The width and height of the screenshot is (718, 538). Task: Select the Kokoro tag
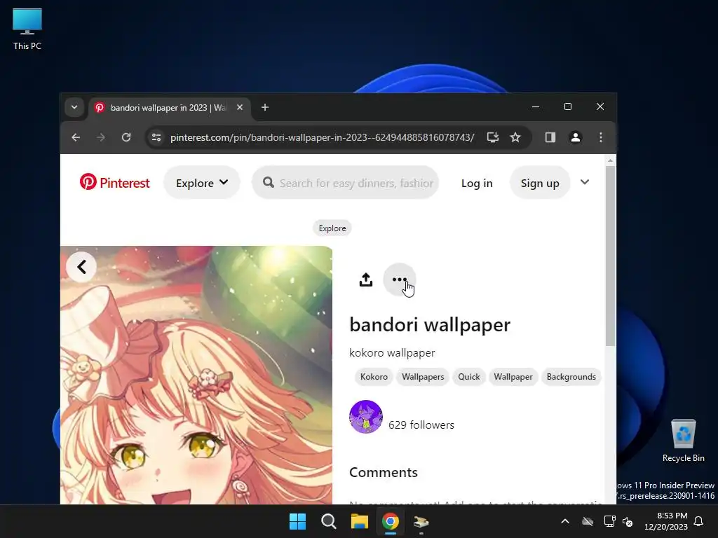(374, 376)
